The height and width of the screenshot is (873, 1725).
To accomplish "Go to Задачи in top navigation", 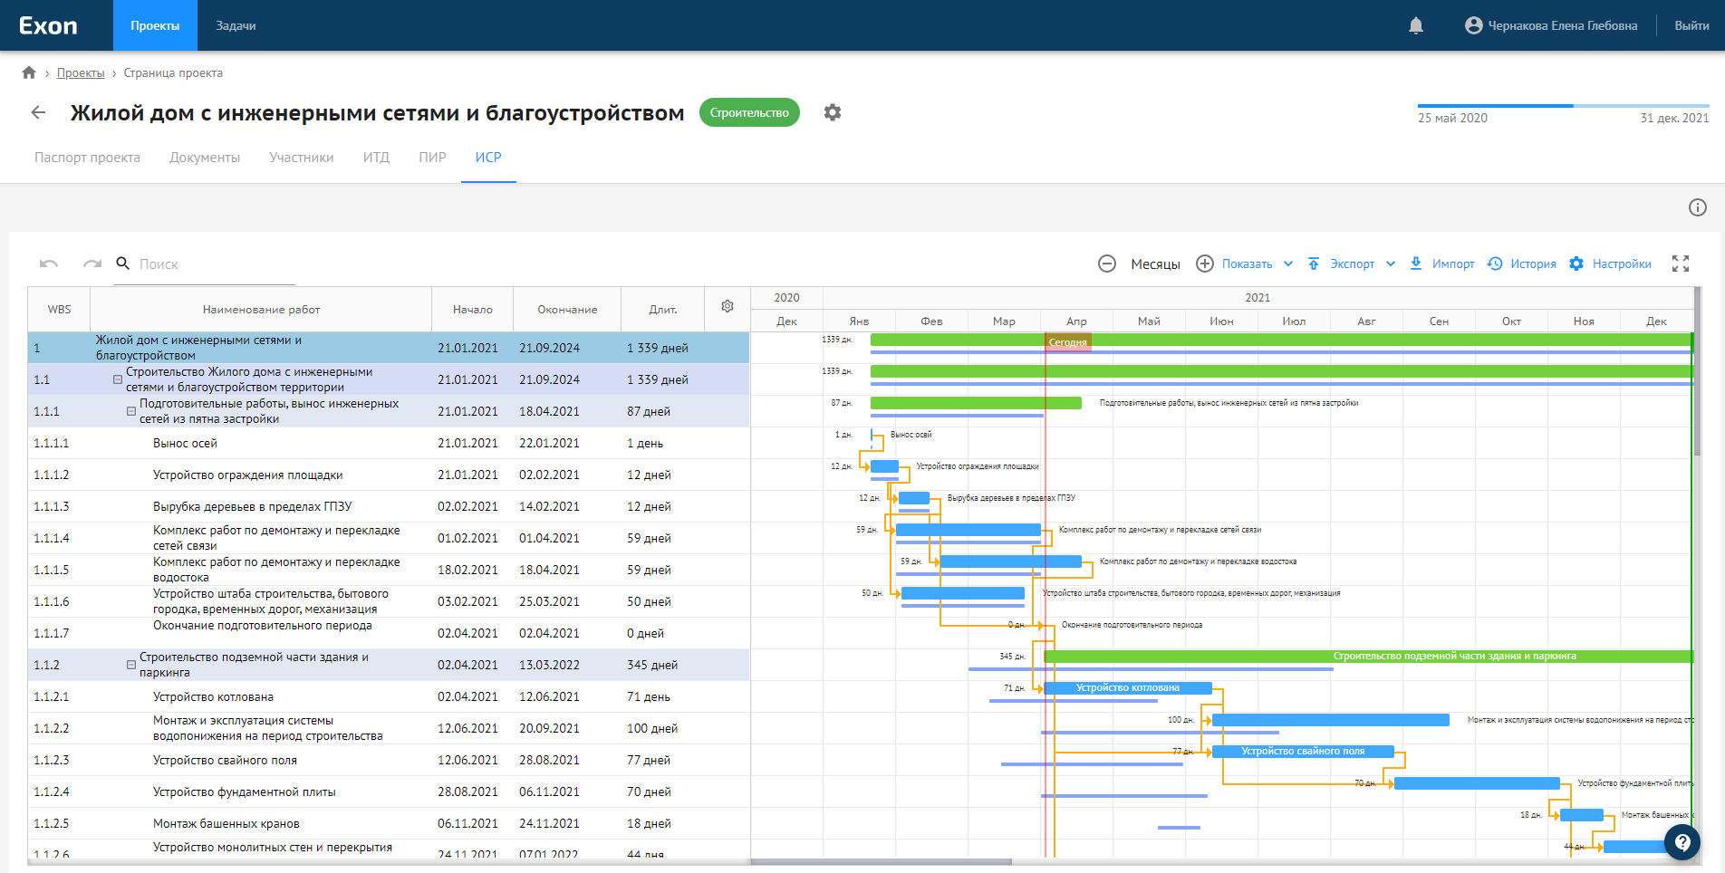I will pos(236,25).
